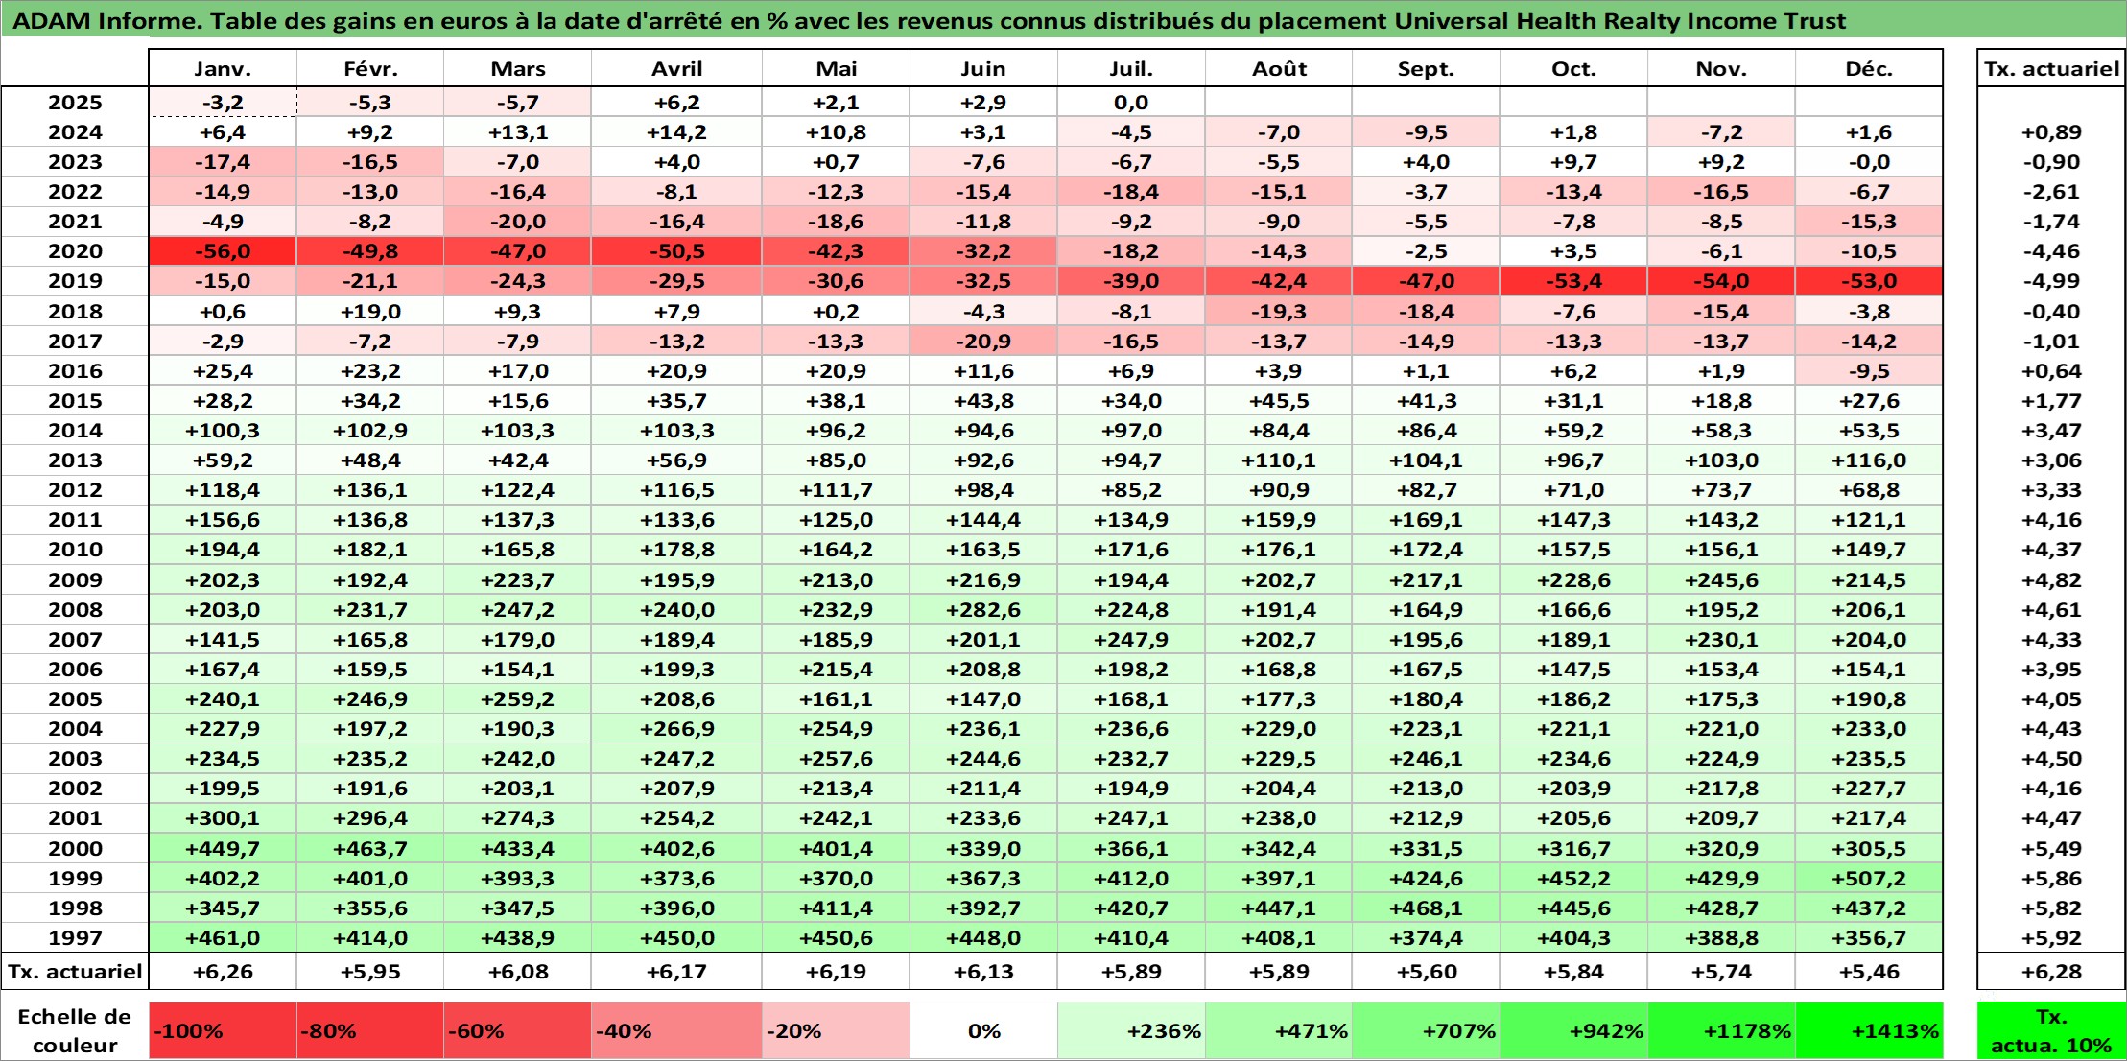Select the 0% white scale swatch

click(x=983, y=1031)
